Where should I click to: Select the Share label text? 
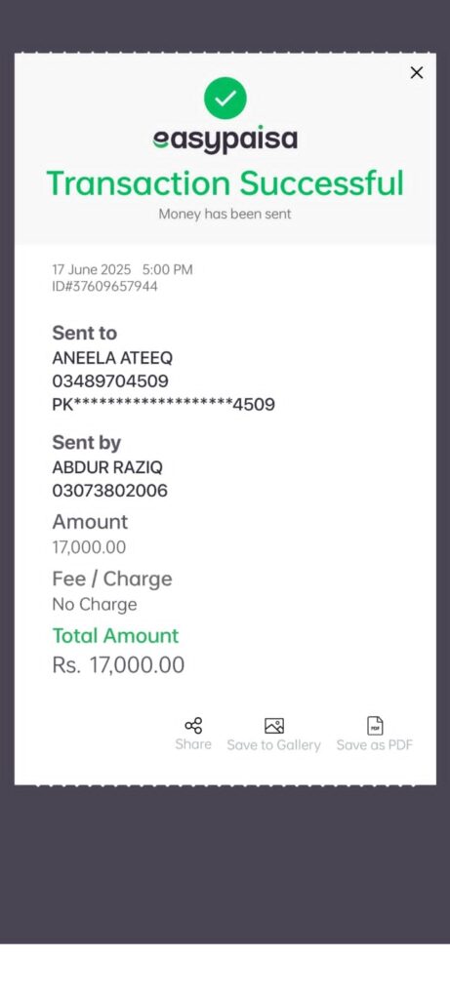coord(193,744)
